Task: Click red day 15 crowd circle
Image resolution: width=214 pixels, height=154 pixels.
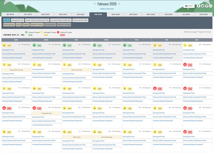Action: [x=185, y=89]
